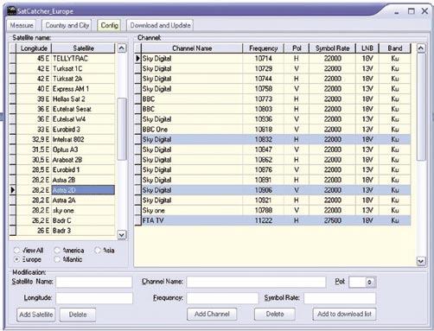Click the Frequency column header

[264, 48]
